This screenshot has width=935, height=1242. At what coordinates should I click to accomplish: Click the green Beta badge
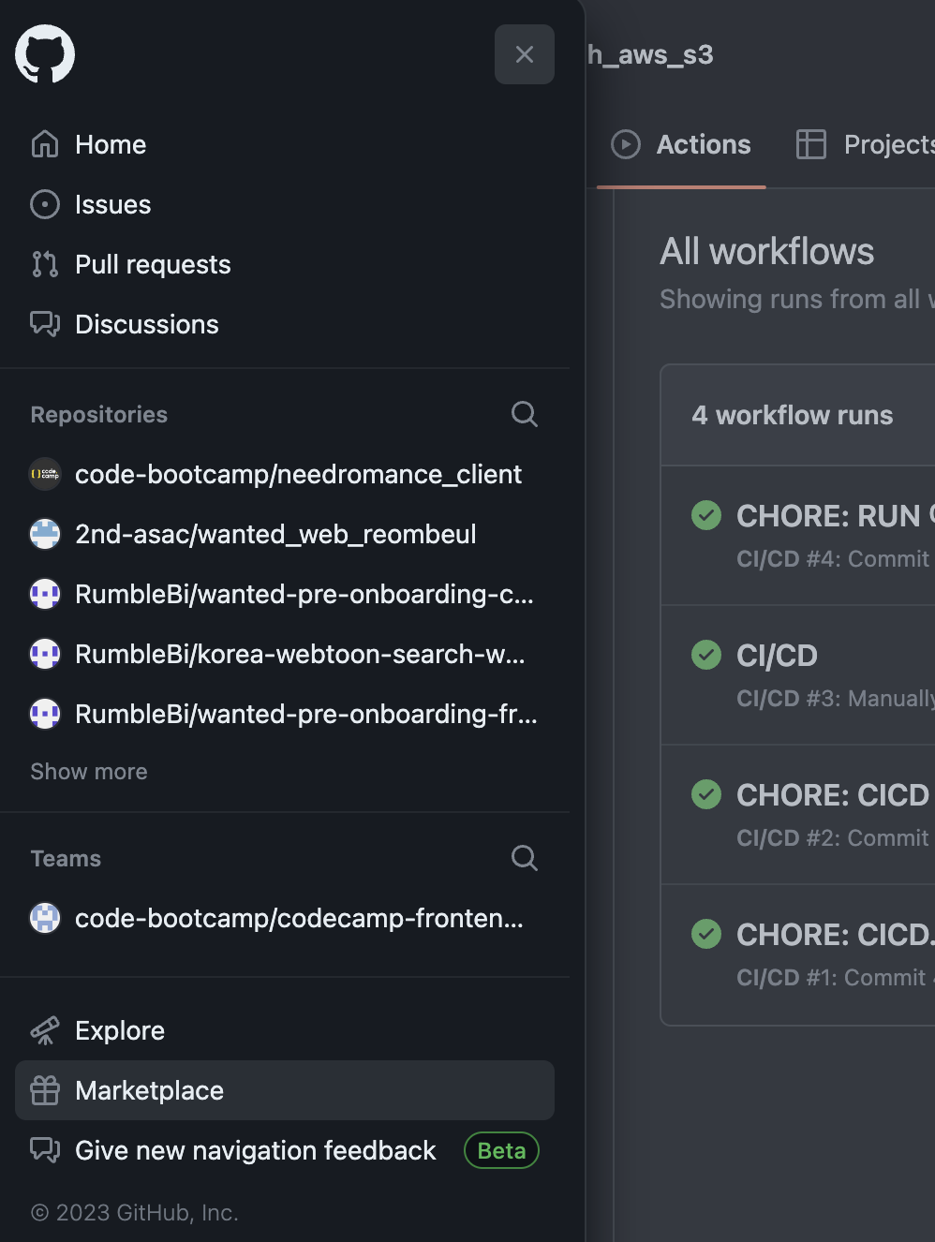501,1150
